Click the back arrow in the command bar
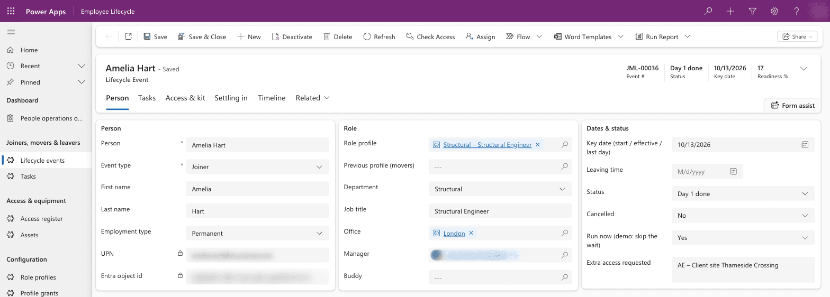Viewport: 830px width, 297px height. [x=109, y=36]
